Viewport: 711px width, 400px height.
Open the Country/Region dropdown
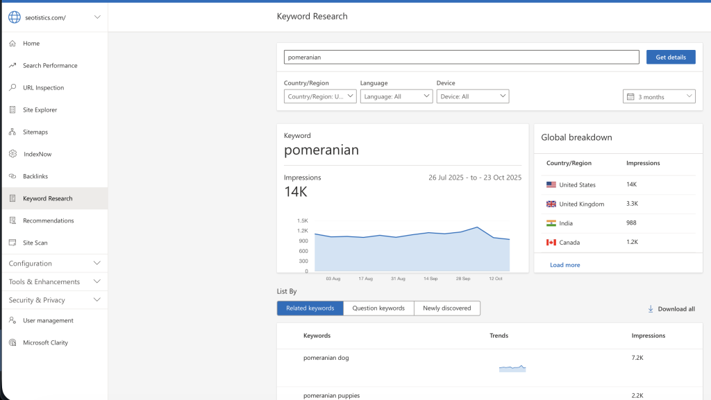click(320, 96)
